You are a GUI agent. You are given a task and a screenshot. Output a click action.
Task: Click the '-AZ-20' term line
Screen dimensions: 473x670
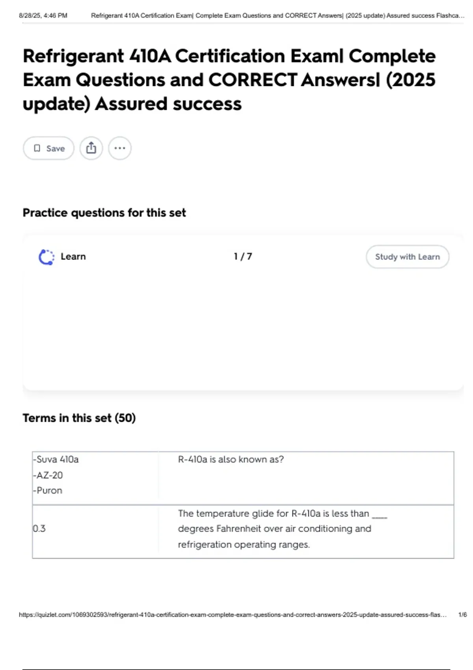pos(48,475)
